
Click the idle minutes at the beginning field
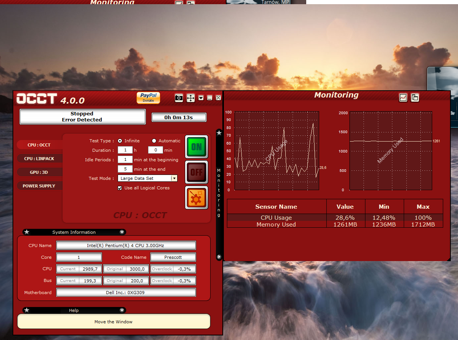[125, 160]
